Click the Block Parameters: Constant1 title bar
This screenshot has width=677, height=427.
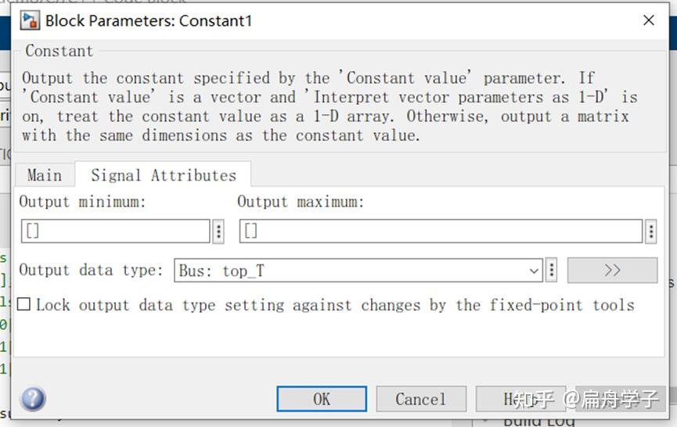coord(313,21)
